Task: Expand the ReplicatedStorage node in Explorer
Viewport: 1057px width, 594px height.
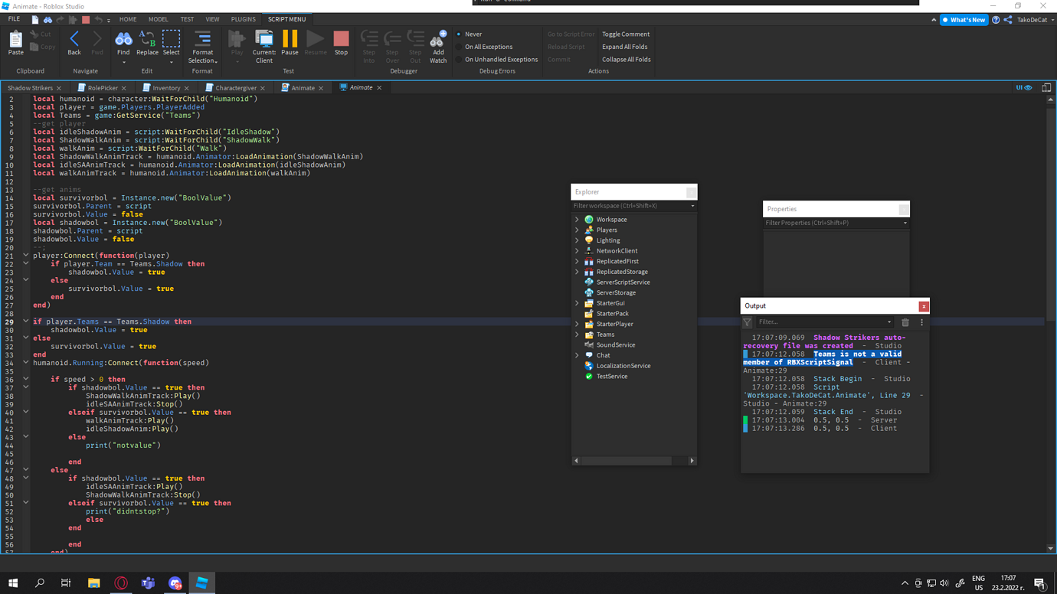Action: coord(577,272)
